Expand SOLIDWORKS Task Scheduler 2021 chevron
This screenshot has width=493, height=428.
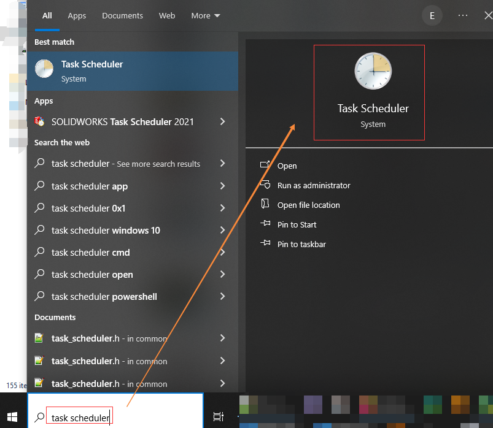(223, 121)
